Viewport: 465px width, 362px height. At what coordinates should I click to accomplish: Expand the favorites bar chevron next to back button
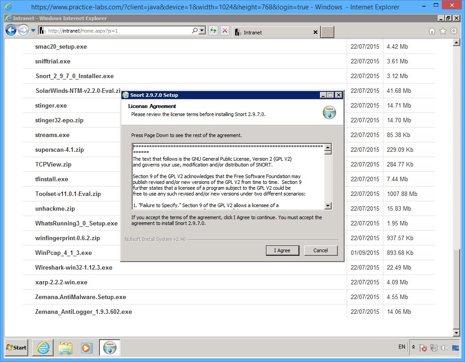(x=32, y=30)
